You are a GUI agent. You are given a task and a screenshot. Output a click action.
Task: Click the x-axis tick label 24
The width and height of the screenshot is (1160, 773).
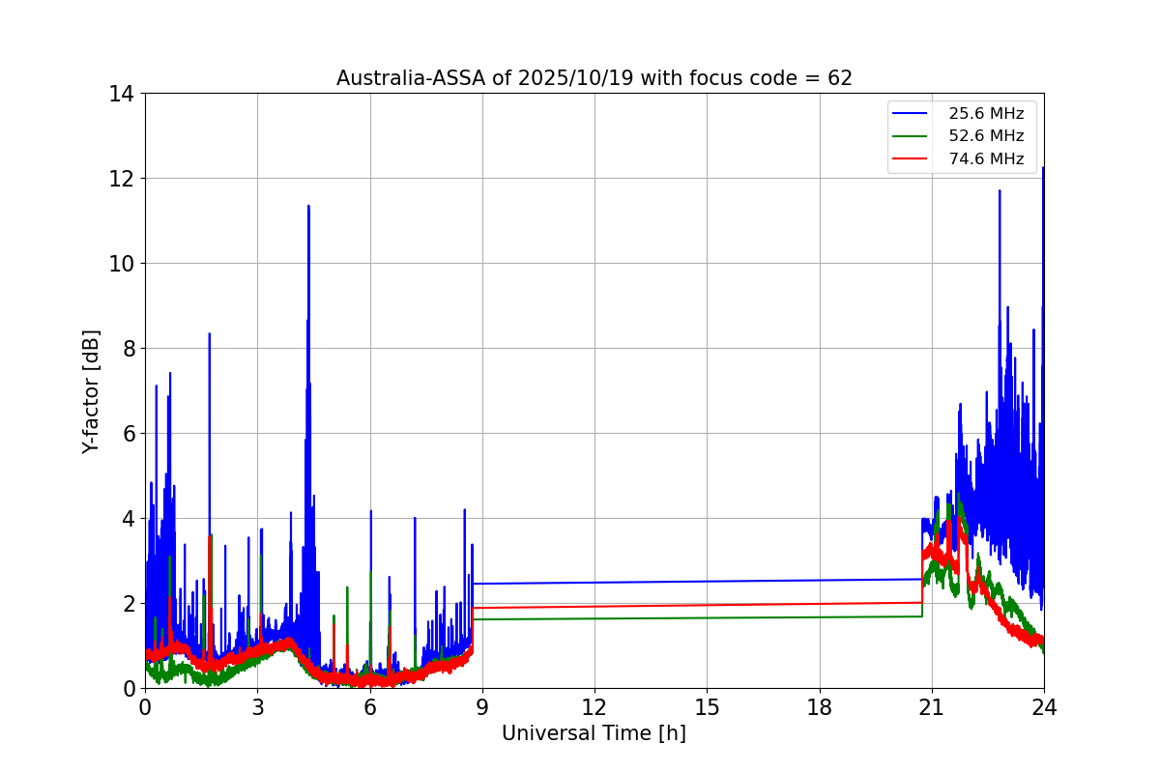click(1044, 707)
